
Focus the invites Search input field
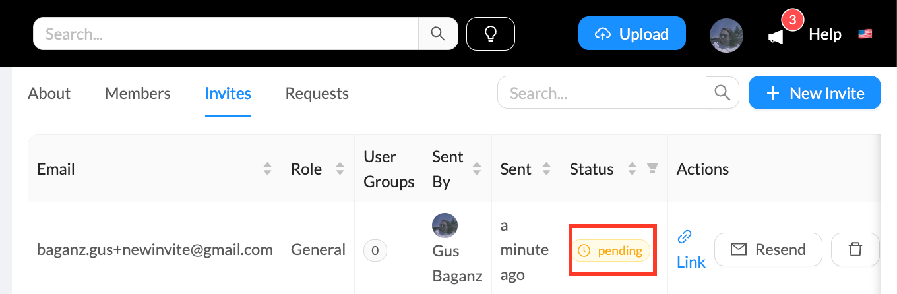pos(602,93)
